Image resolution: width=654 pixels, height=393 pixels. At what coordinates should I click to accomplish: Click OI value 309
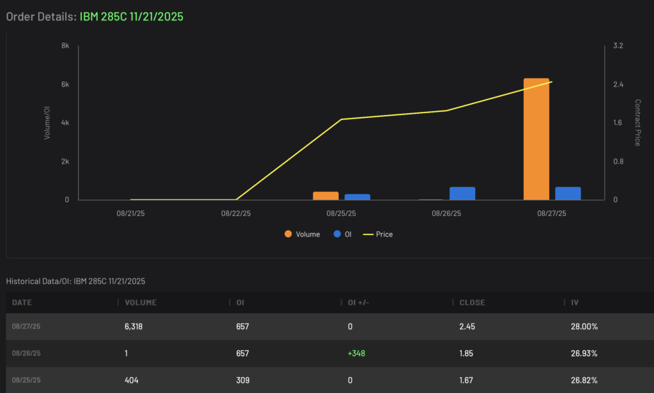[x=243, y=380]
